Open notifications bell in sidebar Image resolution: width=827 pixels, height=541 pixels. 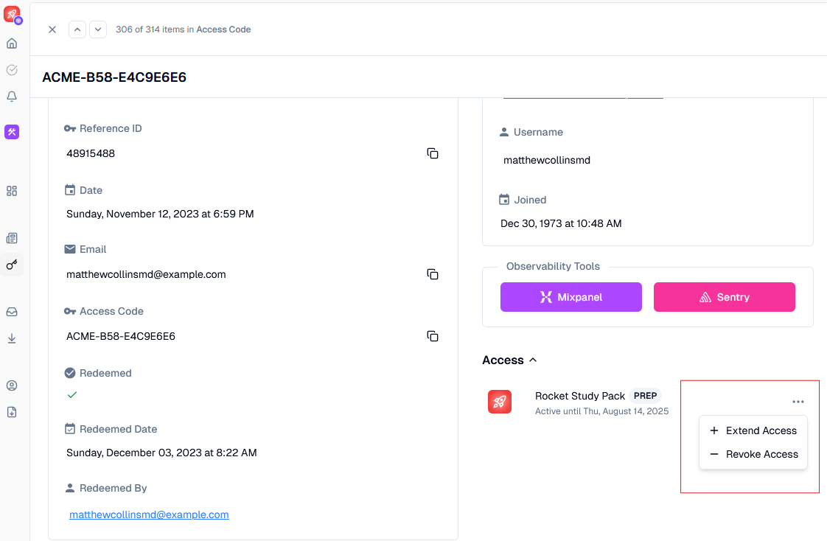coord(12,97)
